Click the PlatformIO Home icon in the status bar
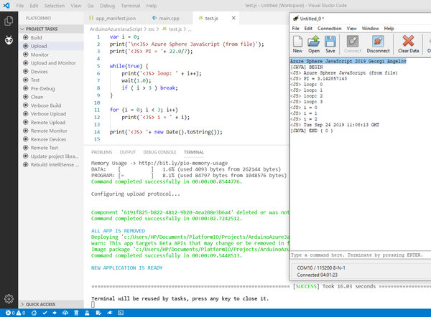Screen dimensions: 431x317 click(34, 313)
